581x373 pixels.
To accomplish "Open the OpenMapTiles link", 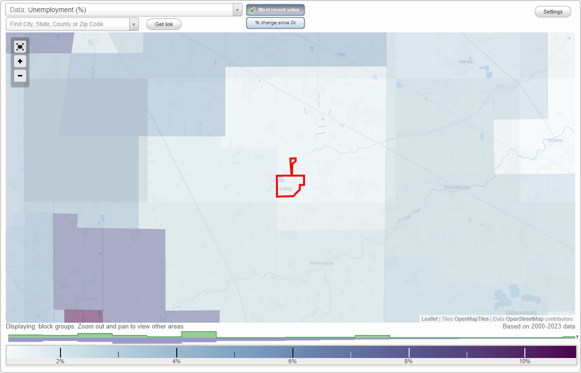I will pos(472,319).
